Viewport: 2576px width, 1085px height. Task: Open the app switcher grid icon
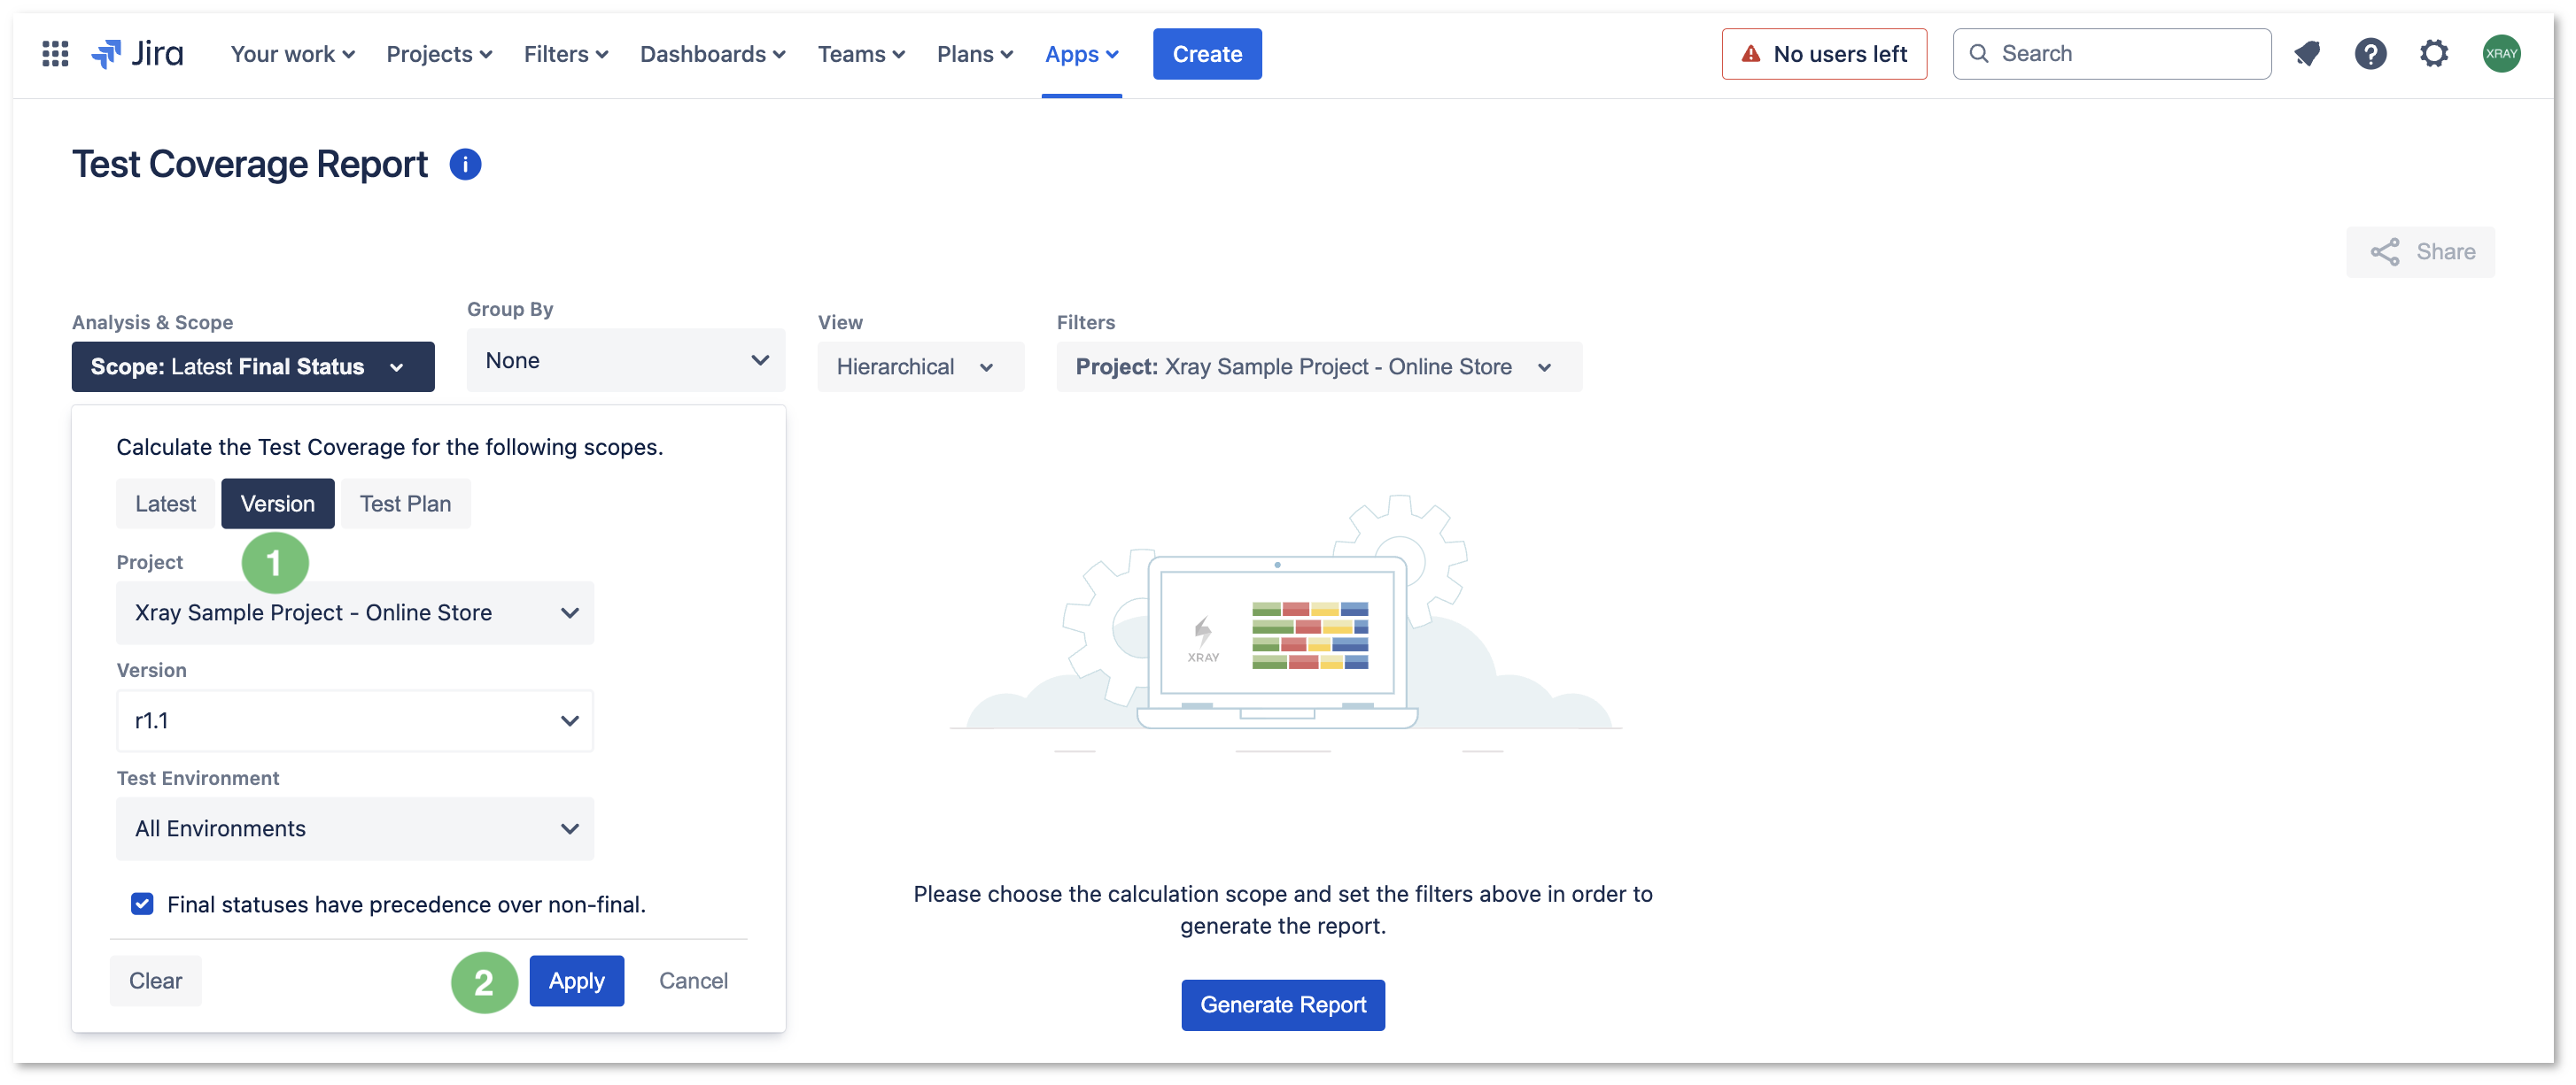click(55, 54)
